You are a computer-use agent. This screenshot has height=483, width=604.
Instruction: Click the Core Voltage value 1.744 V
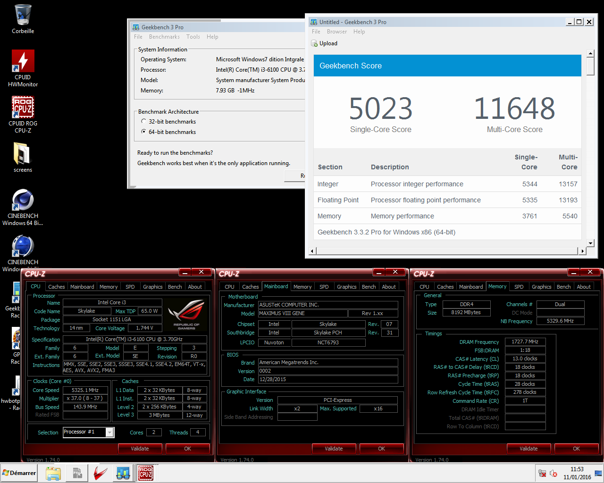[144, 328]
